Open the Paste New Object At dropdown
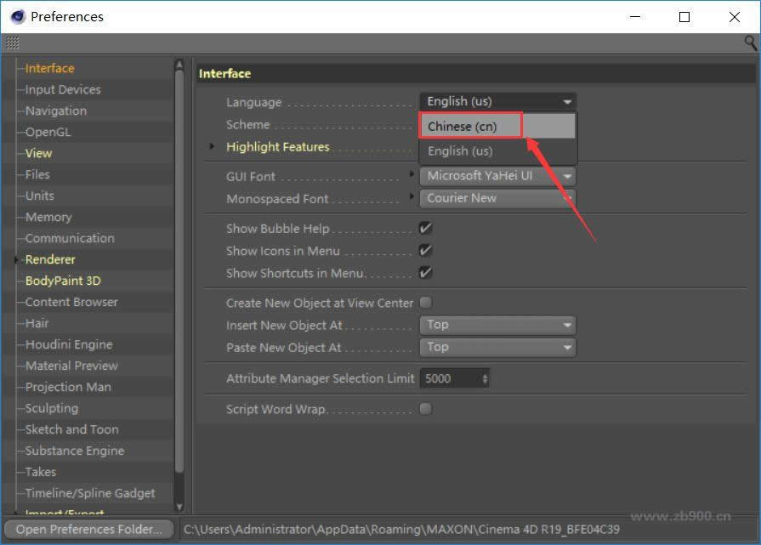Screen dimensions: 761x545 tap(497, 347)
